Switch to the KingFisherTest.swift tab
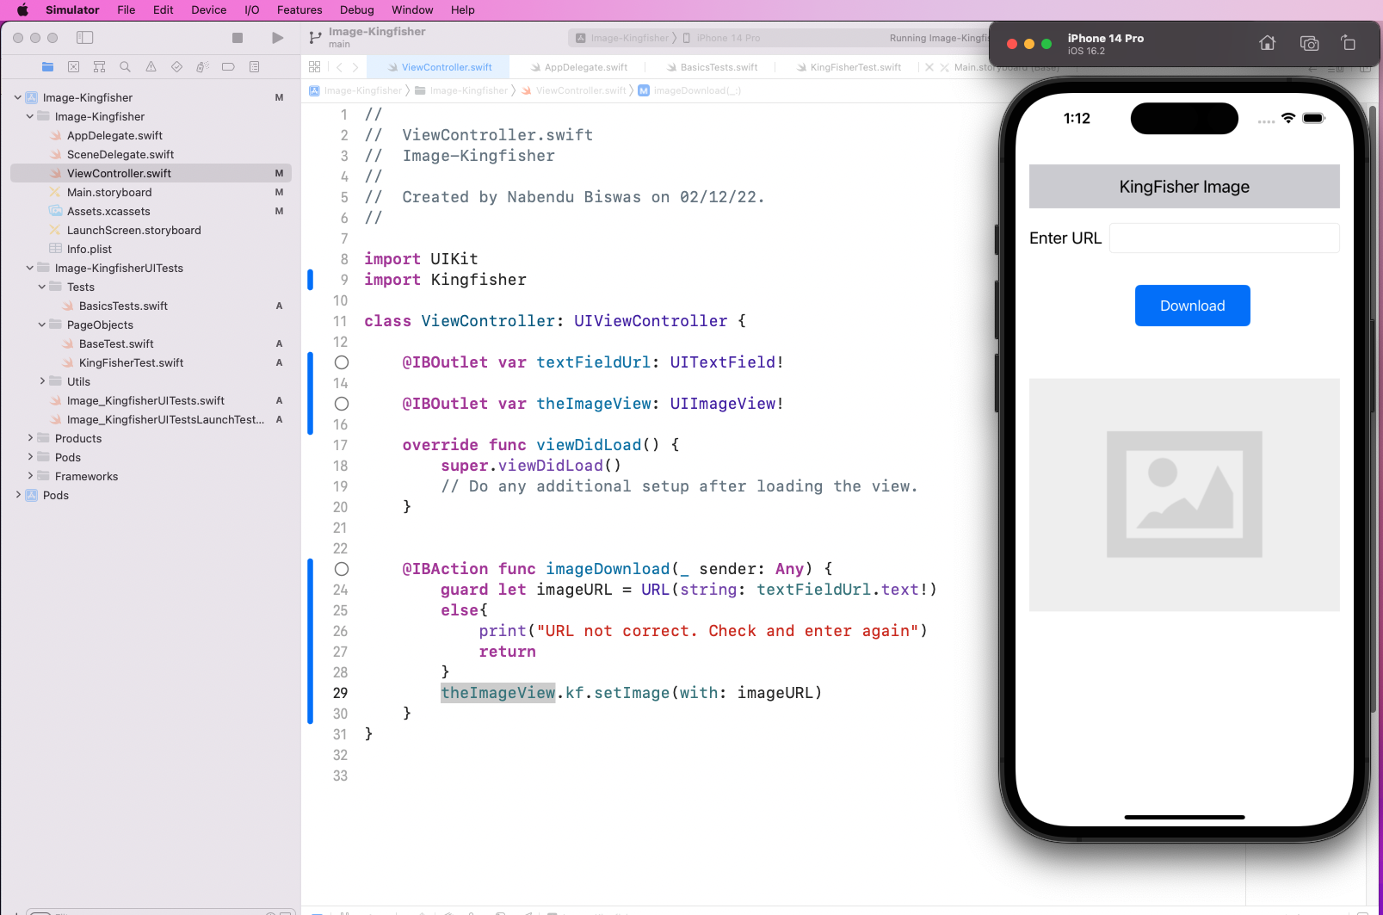Image resolution: width=1383 pixels, height=915 pixels. [x=849, y=67]
